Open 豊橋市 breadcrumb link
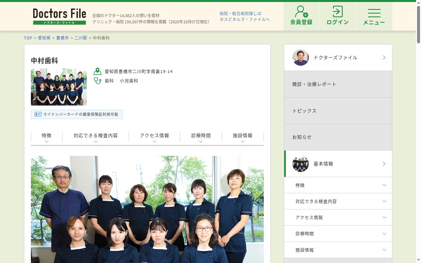The width and height of the screenshot is (421, 263). click(62, 38)
